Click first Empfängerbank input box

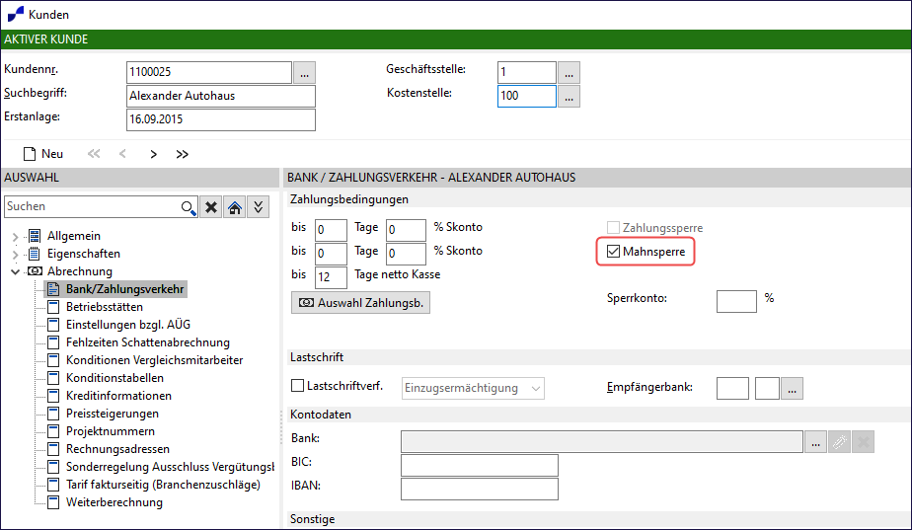pyautogui.click(x=732, y=389)
